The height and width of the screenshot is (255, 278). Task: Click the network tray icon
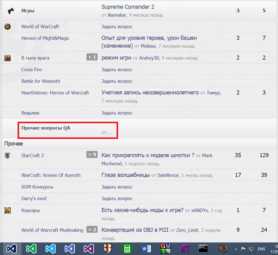[x=251, y=249]
